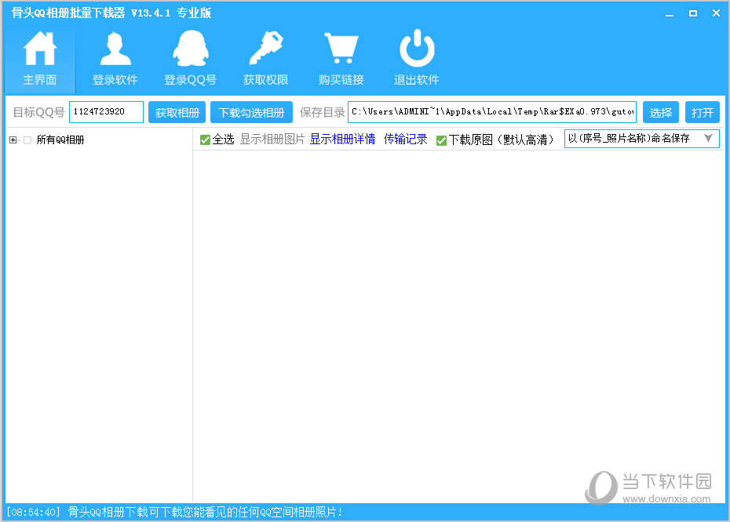This screenshot has width=730, height=522.
Task: Select the 登录软件 menu label
Action: (x=115, y=80)
